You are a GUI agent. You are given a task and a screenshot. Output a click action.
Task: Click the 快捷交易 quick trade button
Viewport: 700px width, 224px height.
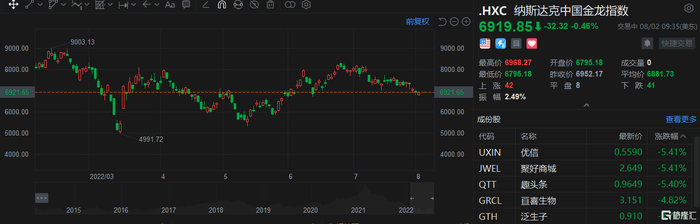[x=676, y=43]
